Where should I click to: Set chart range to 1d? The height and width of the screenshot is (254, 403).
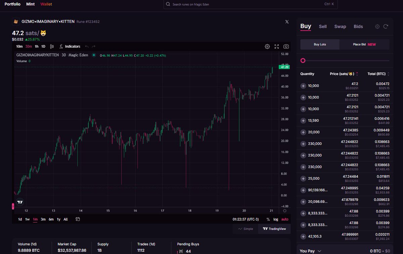point(20,219)
